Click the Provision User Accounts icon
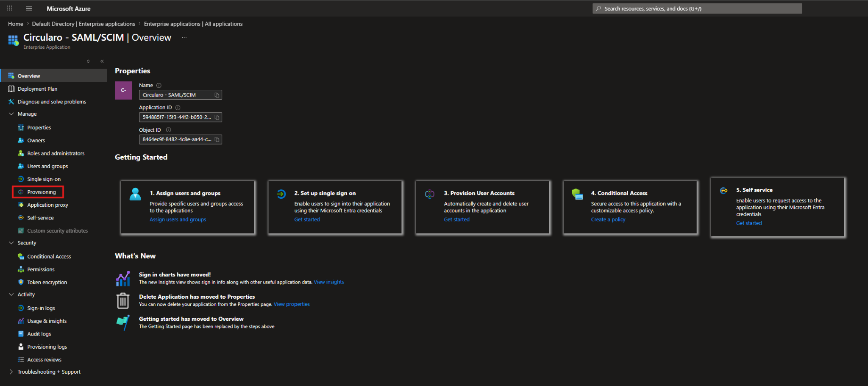 [x=430, y=194]
